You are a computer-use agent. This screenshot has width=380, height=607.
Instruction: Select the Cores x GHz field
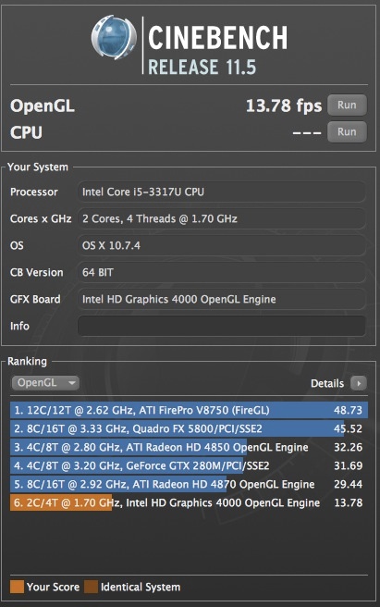click(x=222, y=218)
